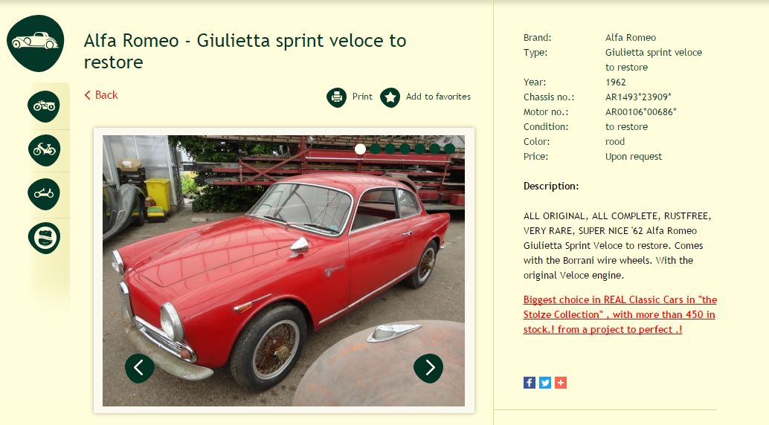Select the automobilia badge category icon
The image size is (769, 425).
pos(44,238)
